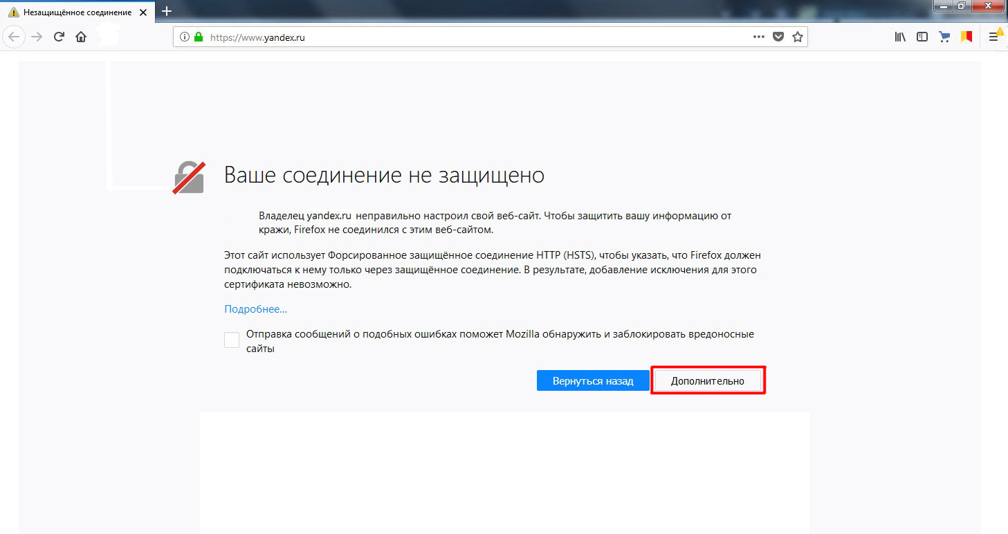This screenshot has height=534, width=1008.
Task: Reload the current page
Action: [x=59, y=37]
